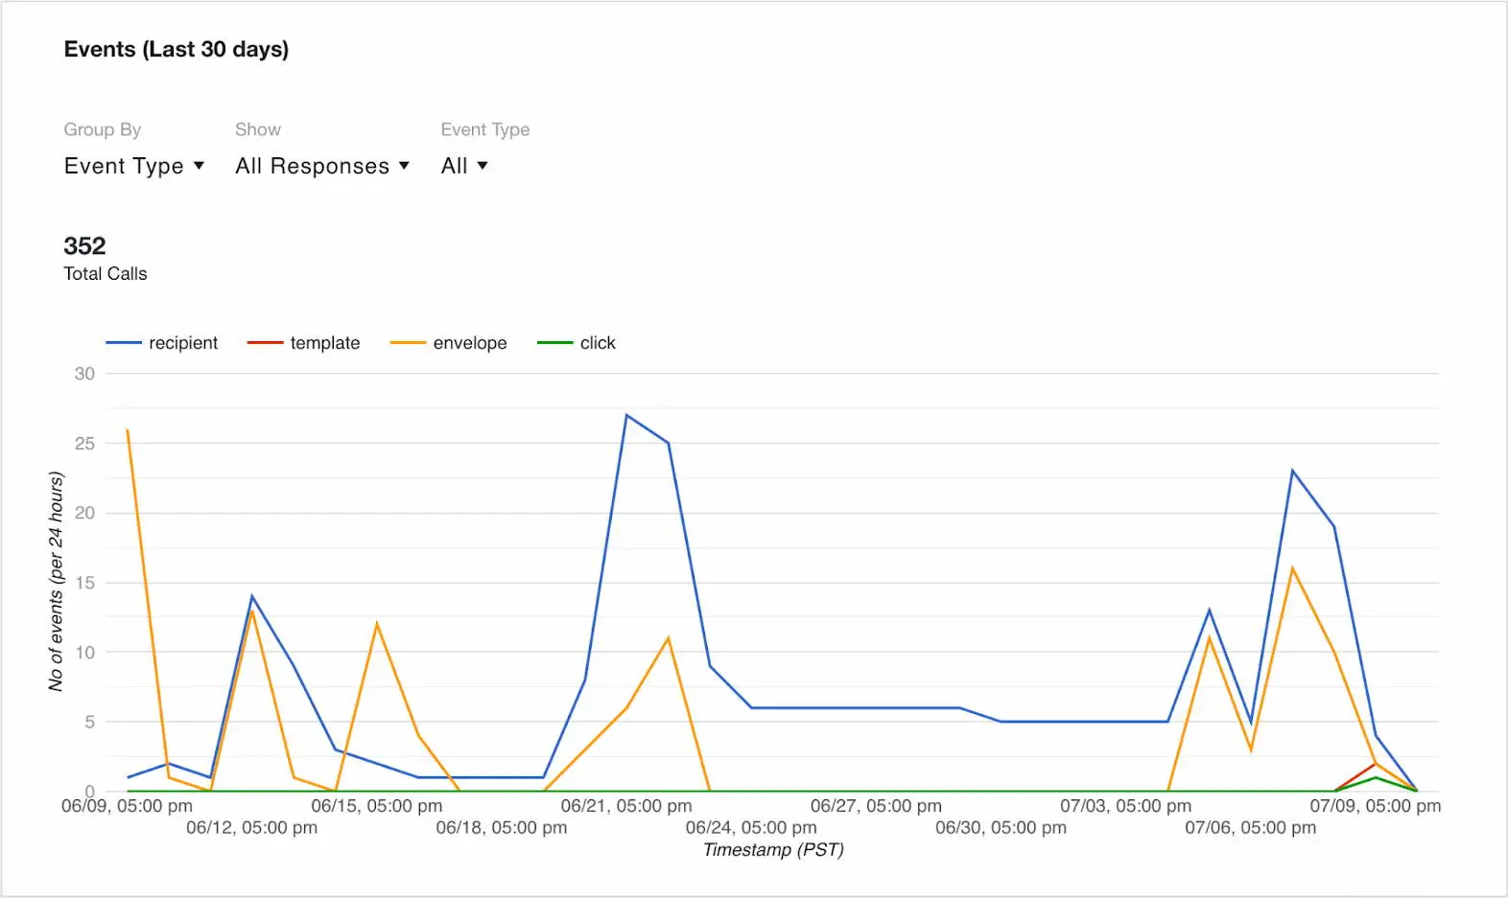Select the envelope spike near 06/09
Screen dimensions: 1508x898
click(x=128, y=430)
